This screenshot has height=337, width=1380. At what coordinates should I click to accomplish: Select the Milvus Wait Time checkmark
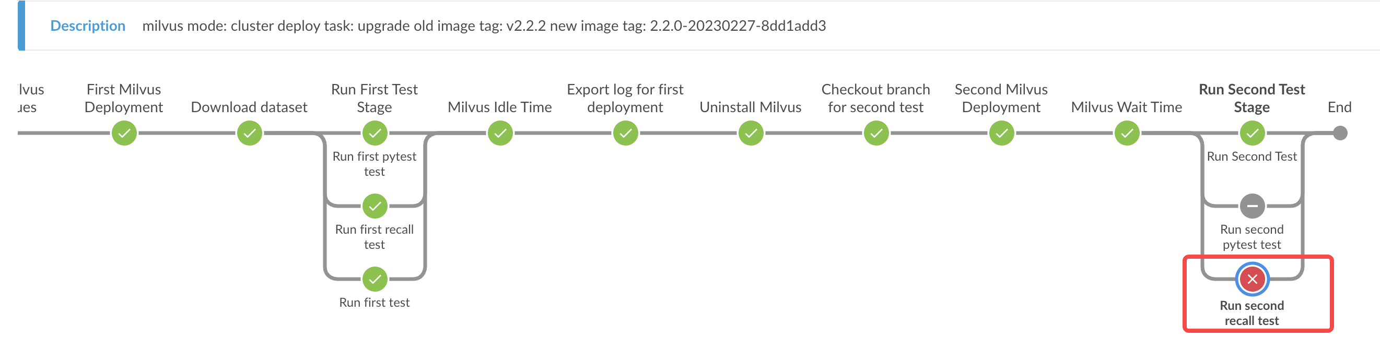tap(1127, 132)
